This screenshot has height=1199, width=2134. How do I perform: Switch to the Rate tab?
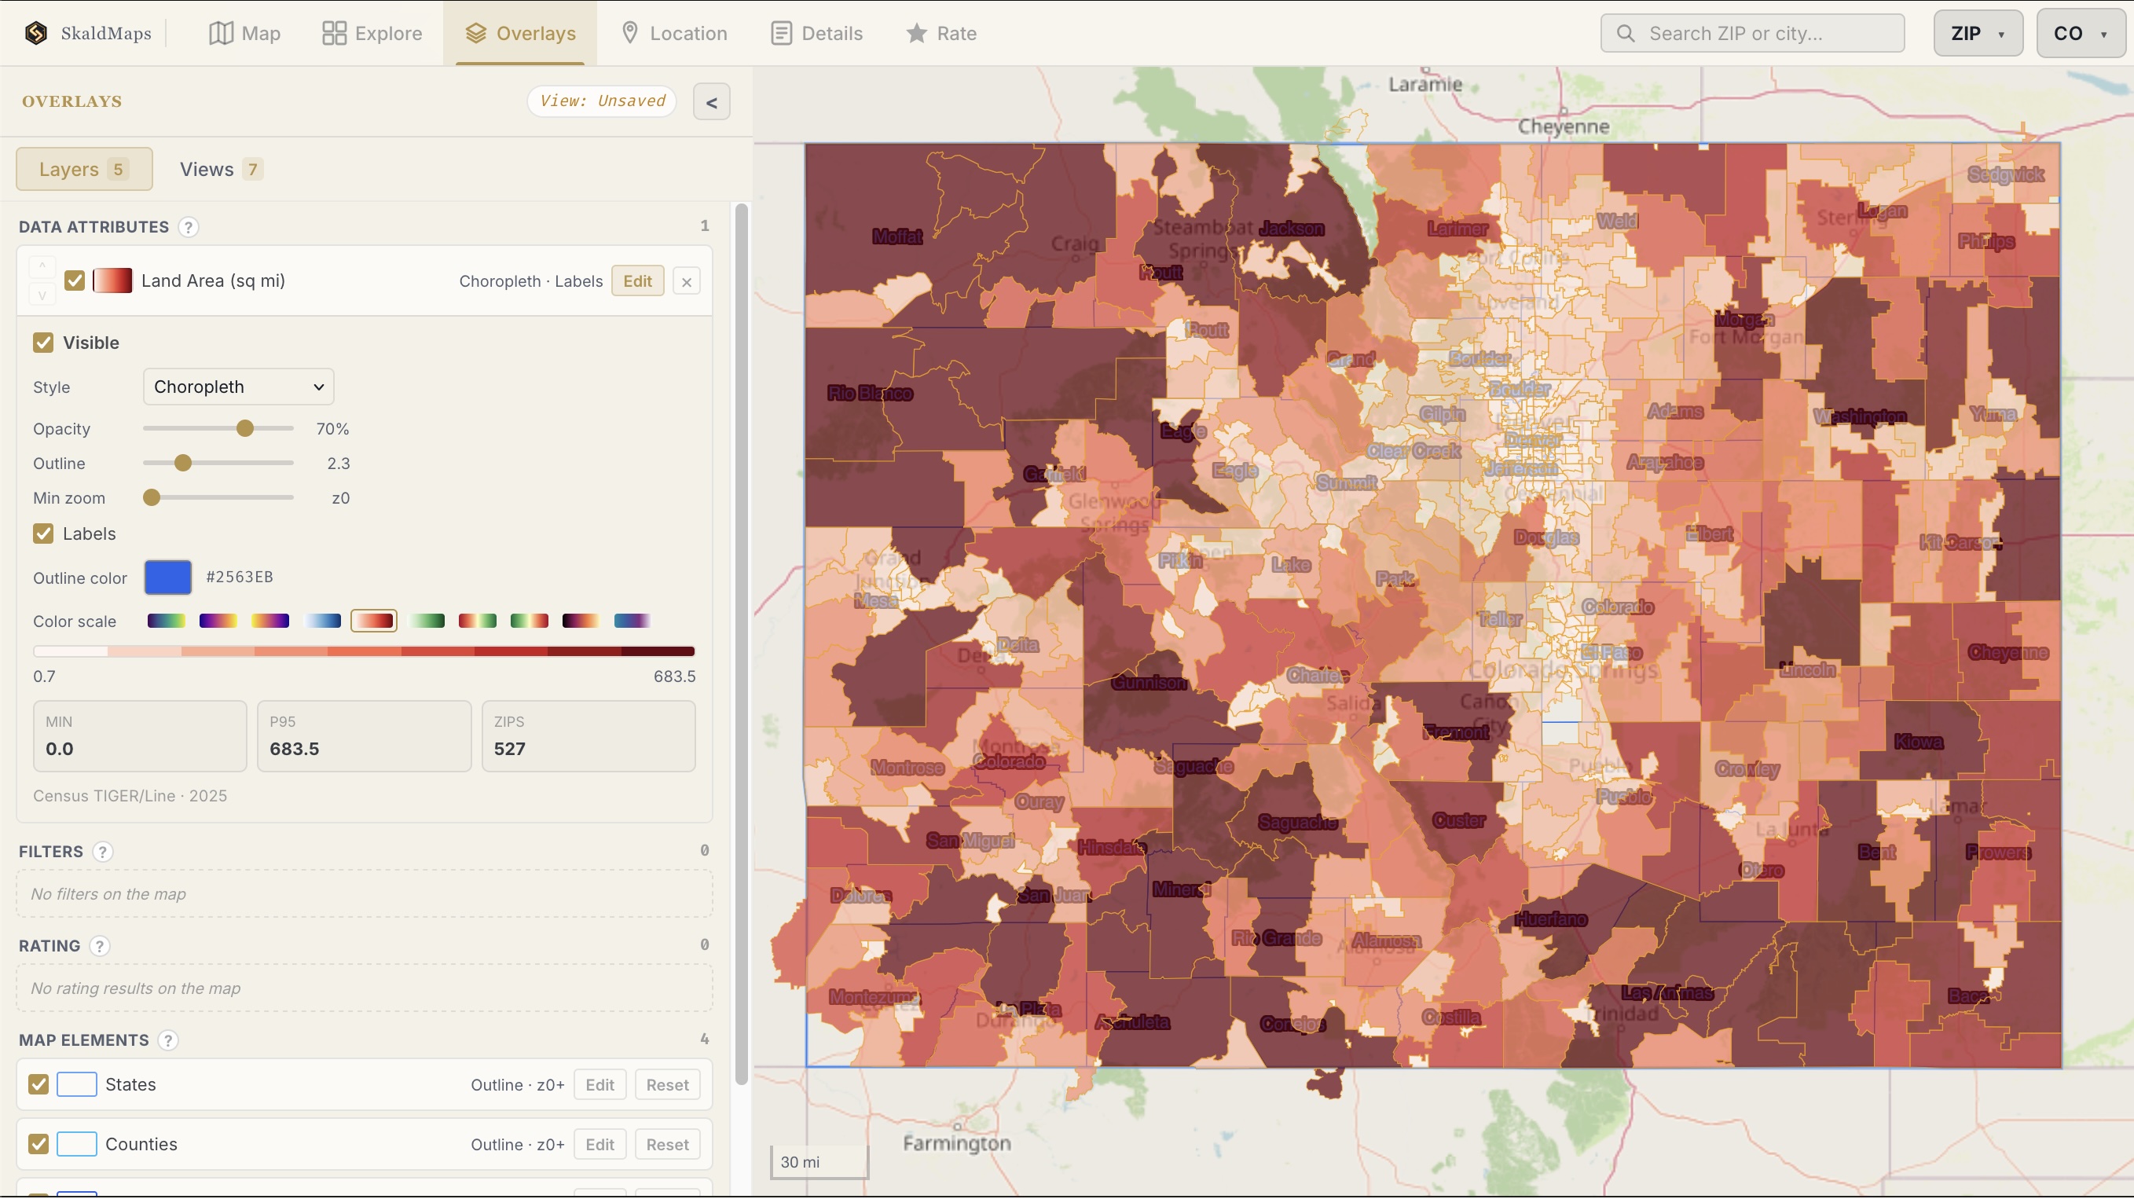(941, 33)
